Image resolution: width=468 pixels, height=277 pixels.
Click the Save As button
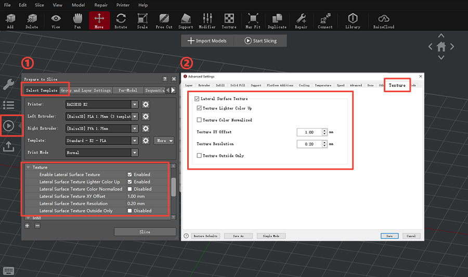(x=238, y=236)
